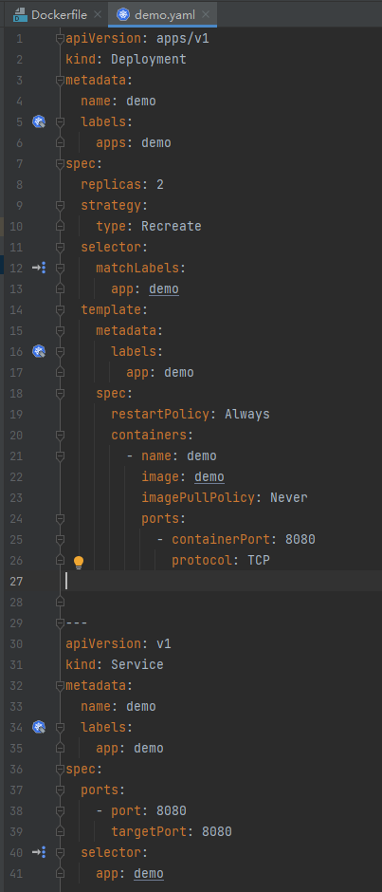Click the underlined demo image value link

click(x=209, y=476)
